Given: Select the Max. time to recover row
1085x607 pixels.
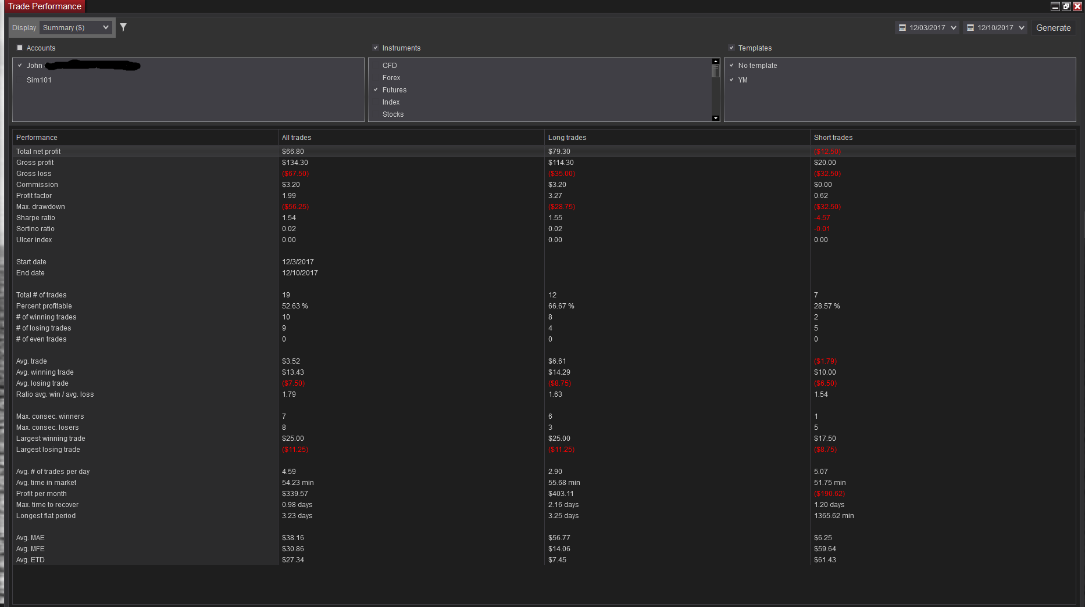Looking at the screenshot, I should click(x=544, y=505).
